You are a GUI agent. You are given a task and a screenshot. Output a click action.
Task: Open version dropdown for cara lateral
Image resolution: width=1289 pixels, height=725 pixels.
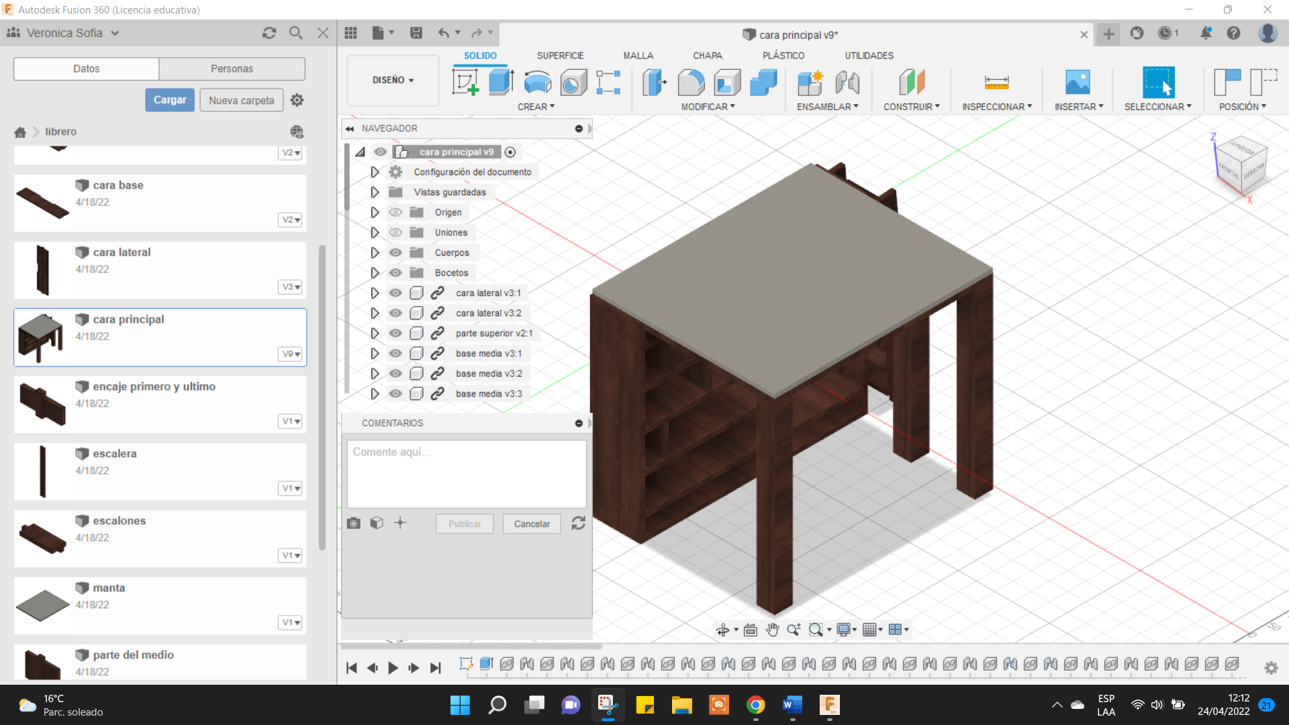click(290, 287)
